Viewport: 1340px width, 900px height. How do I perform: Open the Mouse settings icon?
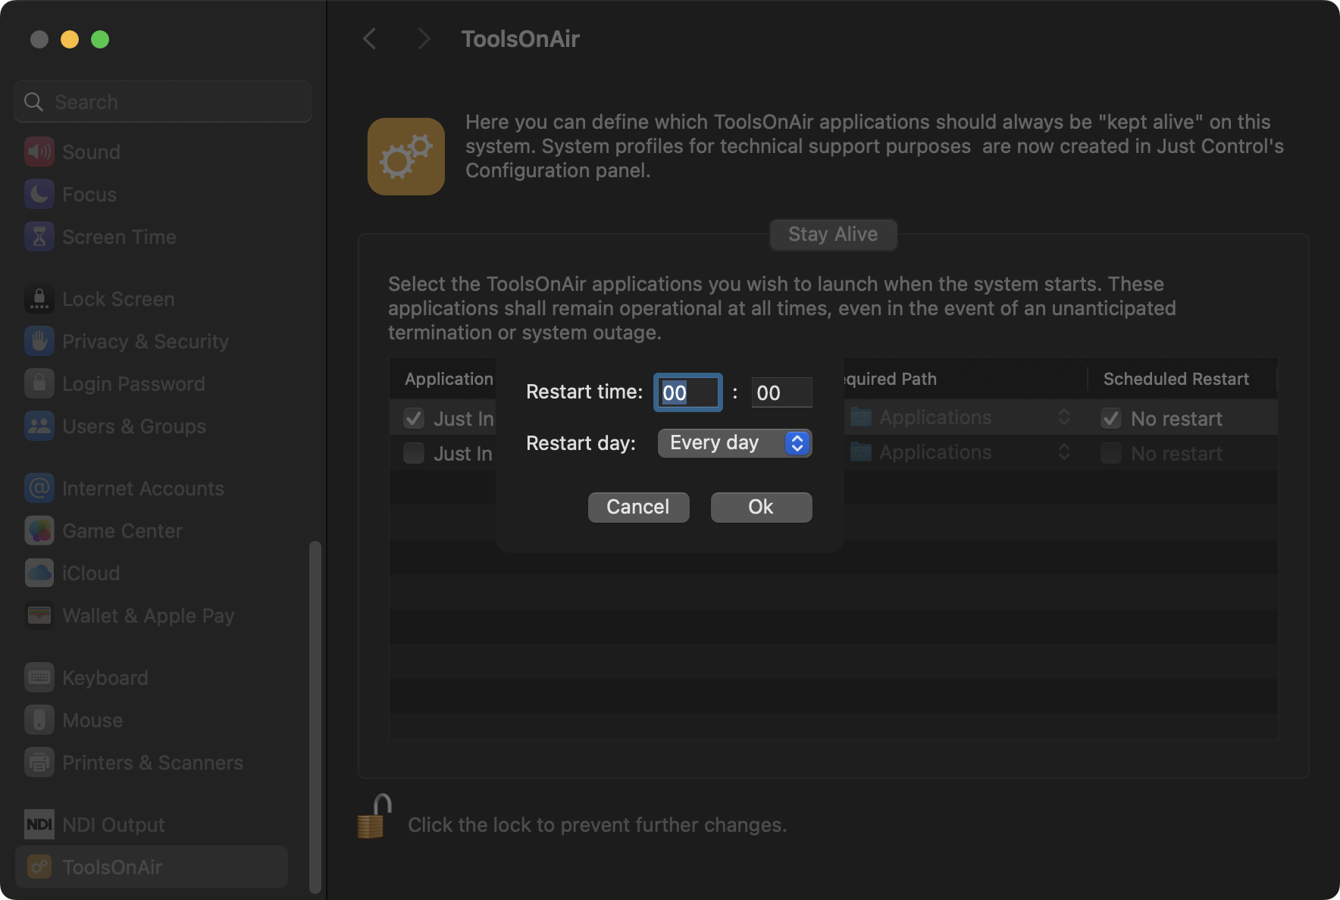click(x=39, y=720)
